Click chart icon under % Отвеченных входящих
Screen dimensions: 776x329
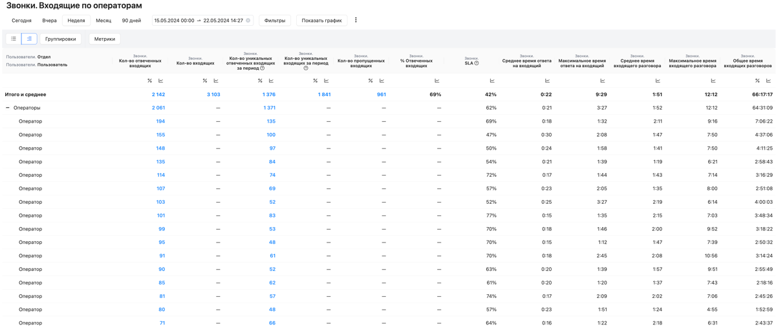coord(437,81)
